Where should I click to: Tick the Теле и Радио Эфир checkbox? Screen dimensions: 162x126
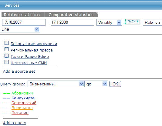coord(6,55)
